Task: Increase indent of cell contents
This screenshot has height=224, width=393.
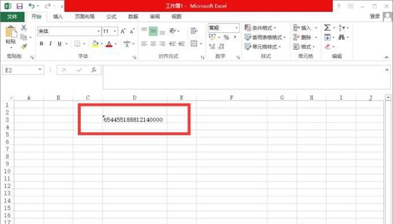Action: click(x=182, y=44)
